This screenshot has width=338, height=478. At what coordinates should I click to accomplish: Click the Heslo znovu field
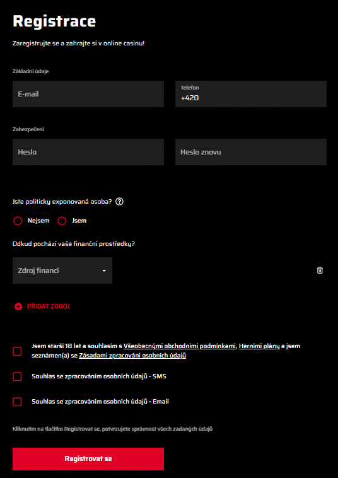pyautogui.click(x=251, y=152)
